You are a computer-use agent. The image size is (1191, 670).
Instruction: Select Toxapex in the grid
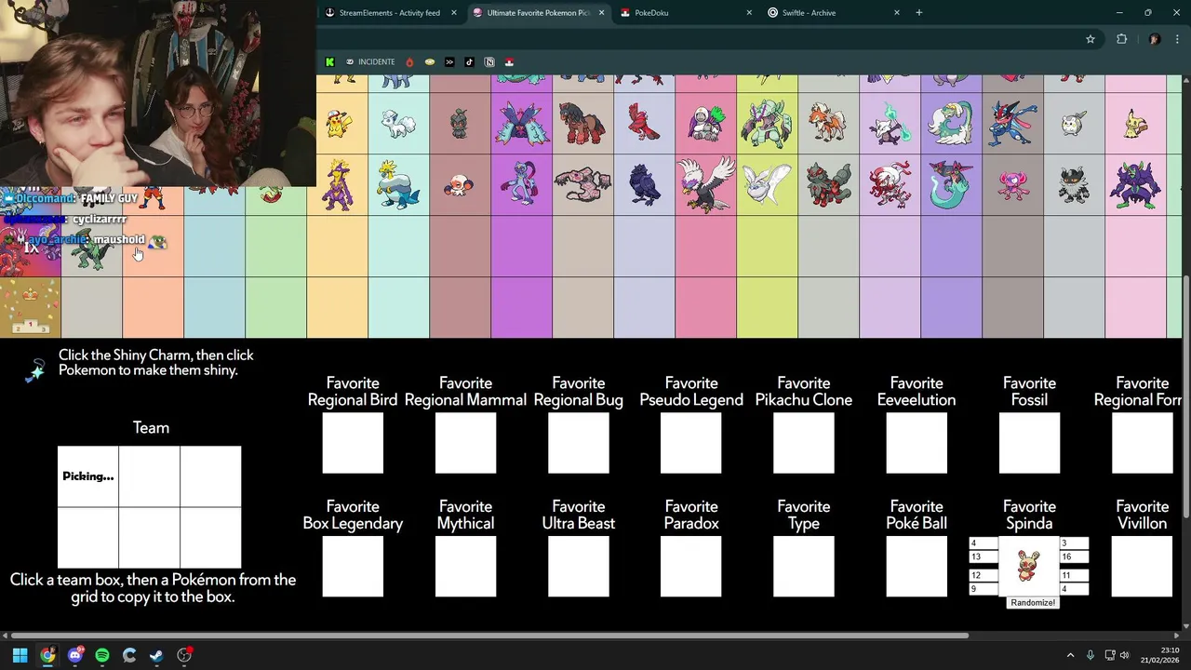[x=521, y=123]
